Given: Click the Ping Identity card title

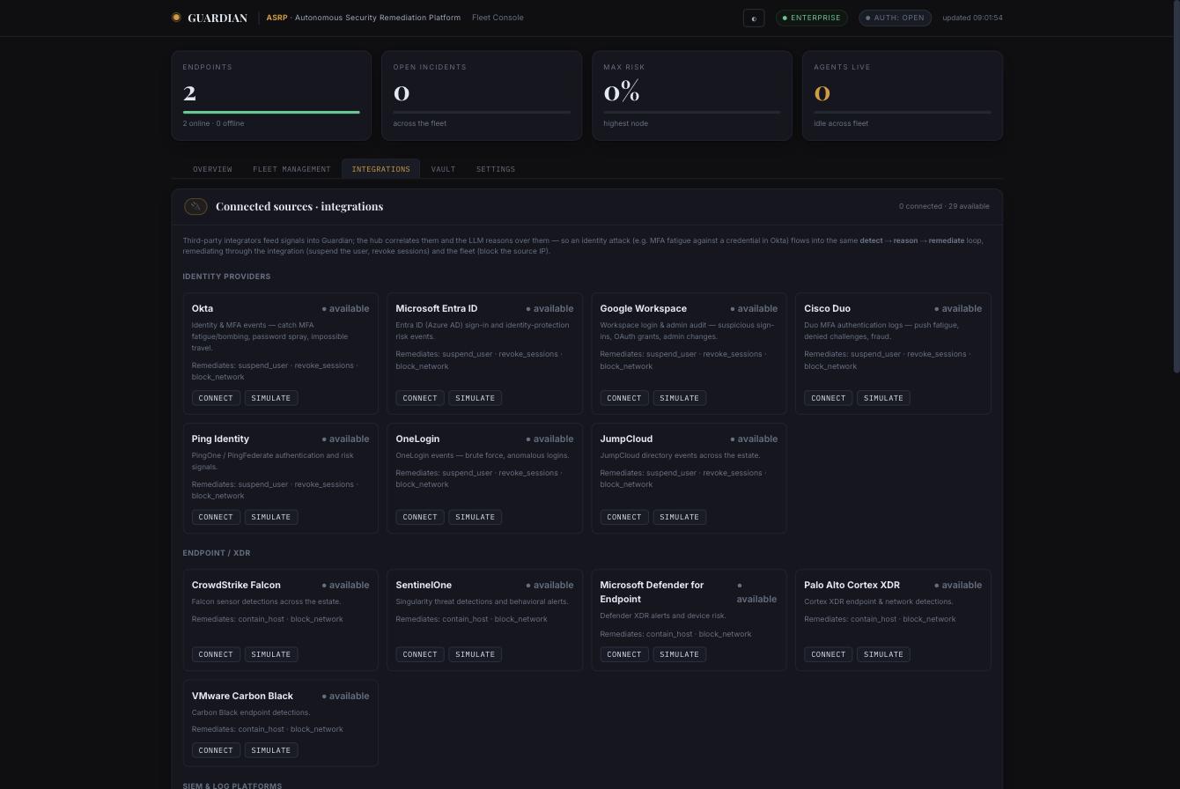Looking at the screenshot, I should (x=220, y=439).
